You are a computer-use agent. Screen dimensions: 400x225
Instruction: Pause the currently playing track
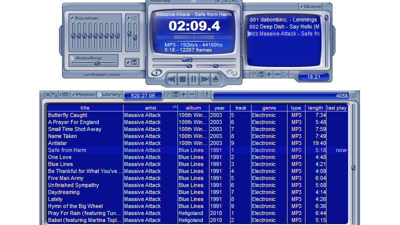coord(193,79)
